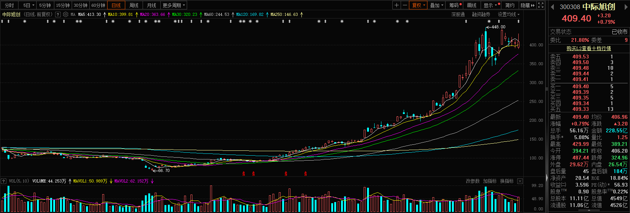Open the 设置均线 dropdown
Screen dimensions: 630x213
click(508, 14)
